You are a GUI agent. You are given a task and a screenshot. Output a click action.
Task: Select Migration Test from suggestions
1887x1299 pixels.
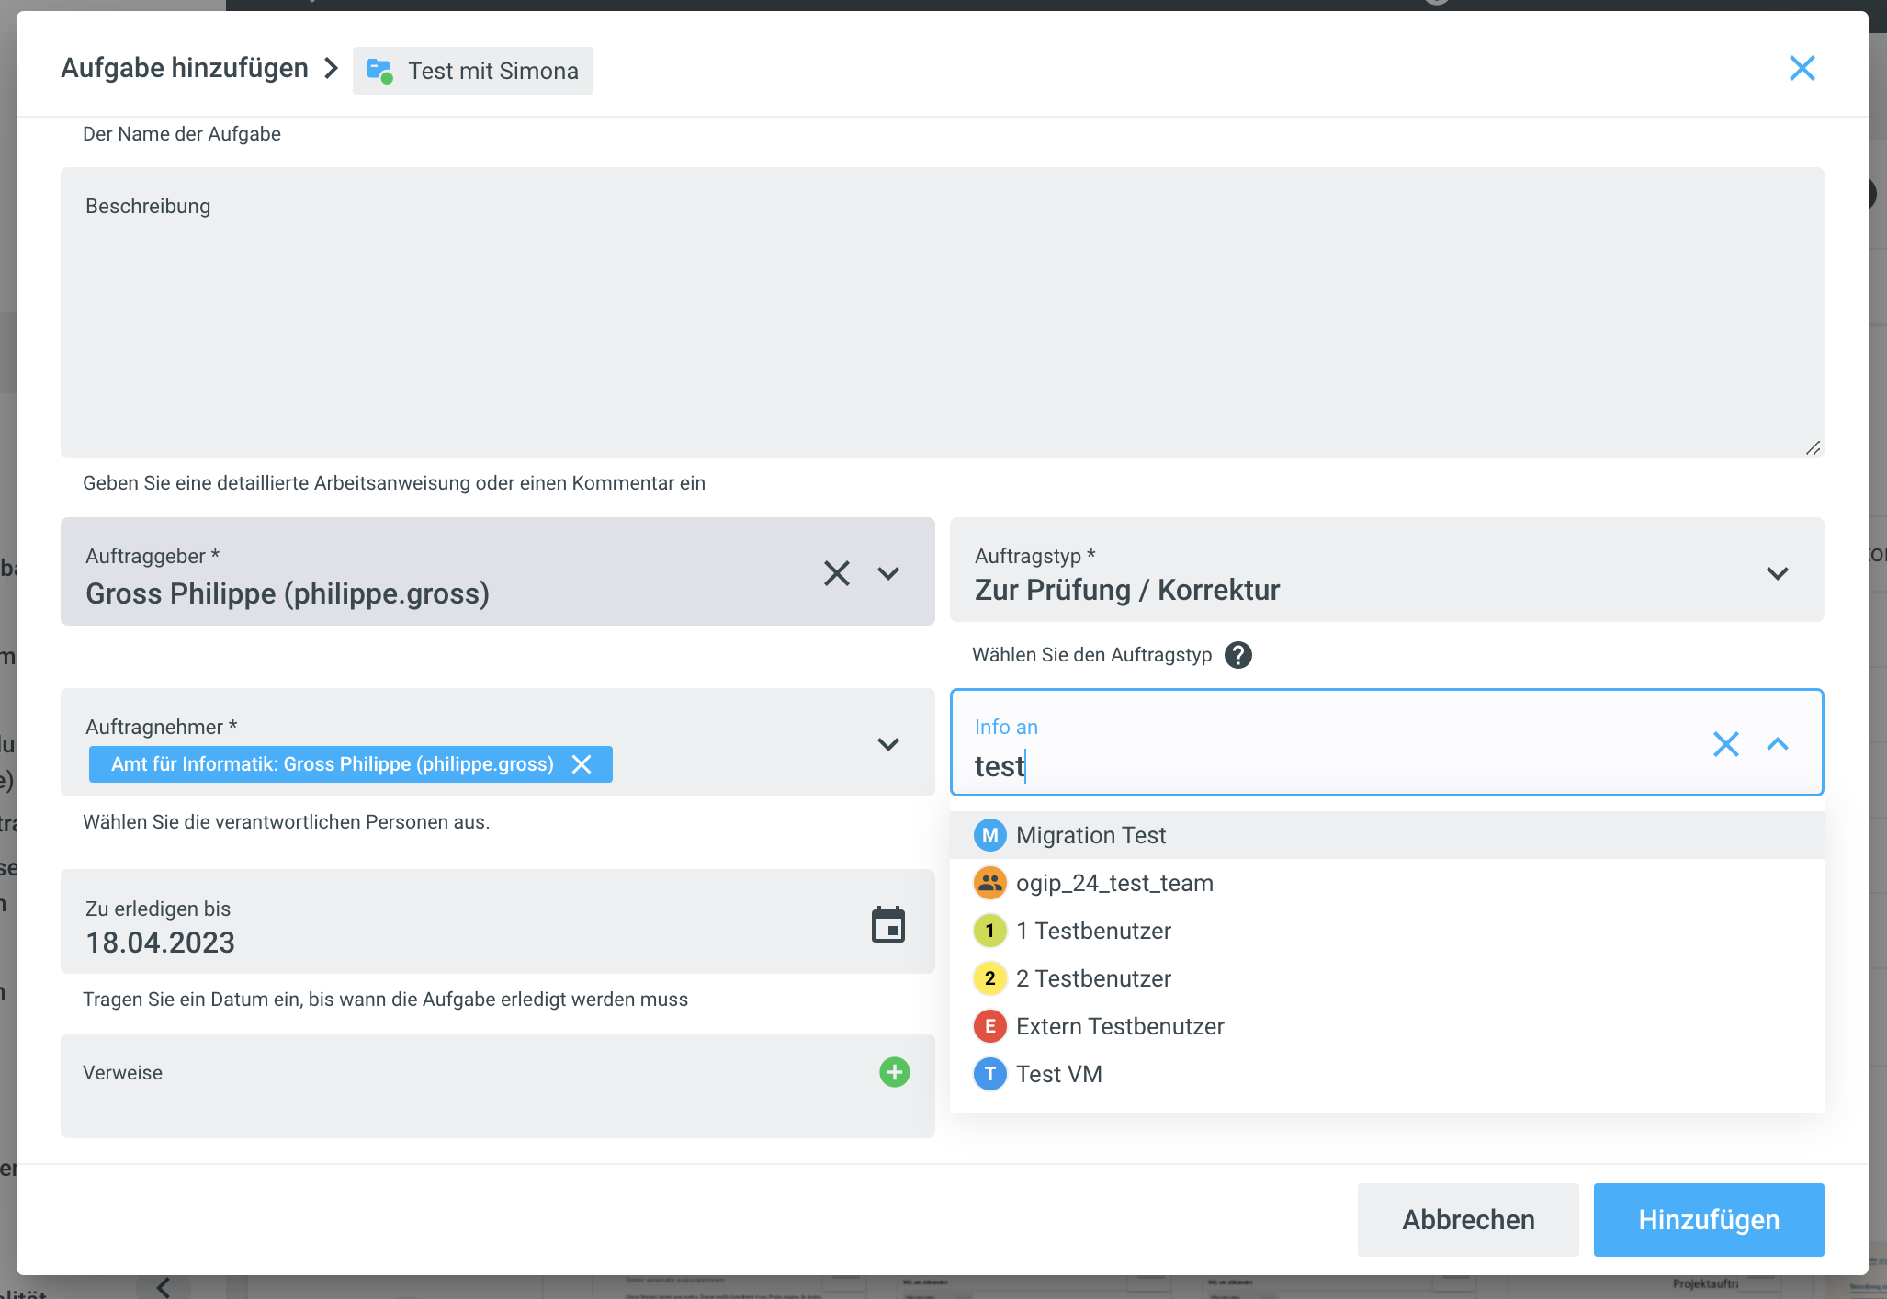(x=1090, y=835)
